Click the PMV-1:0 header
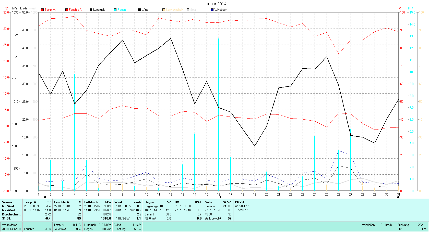The height and width of the screenshot is (232, 429). 241,202
